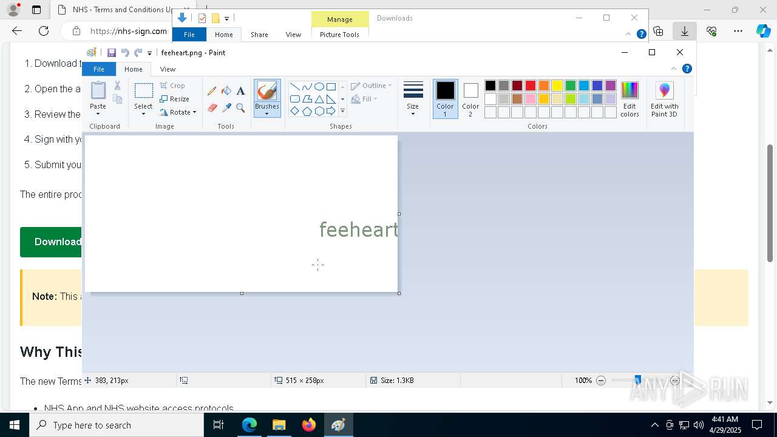This screenshot has width=777, height=437.
Task: Click the rectangular Select tool
Action: (143, 91)
